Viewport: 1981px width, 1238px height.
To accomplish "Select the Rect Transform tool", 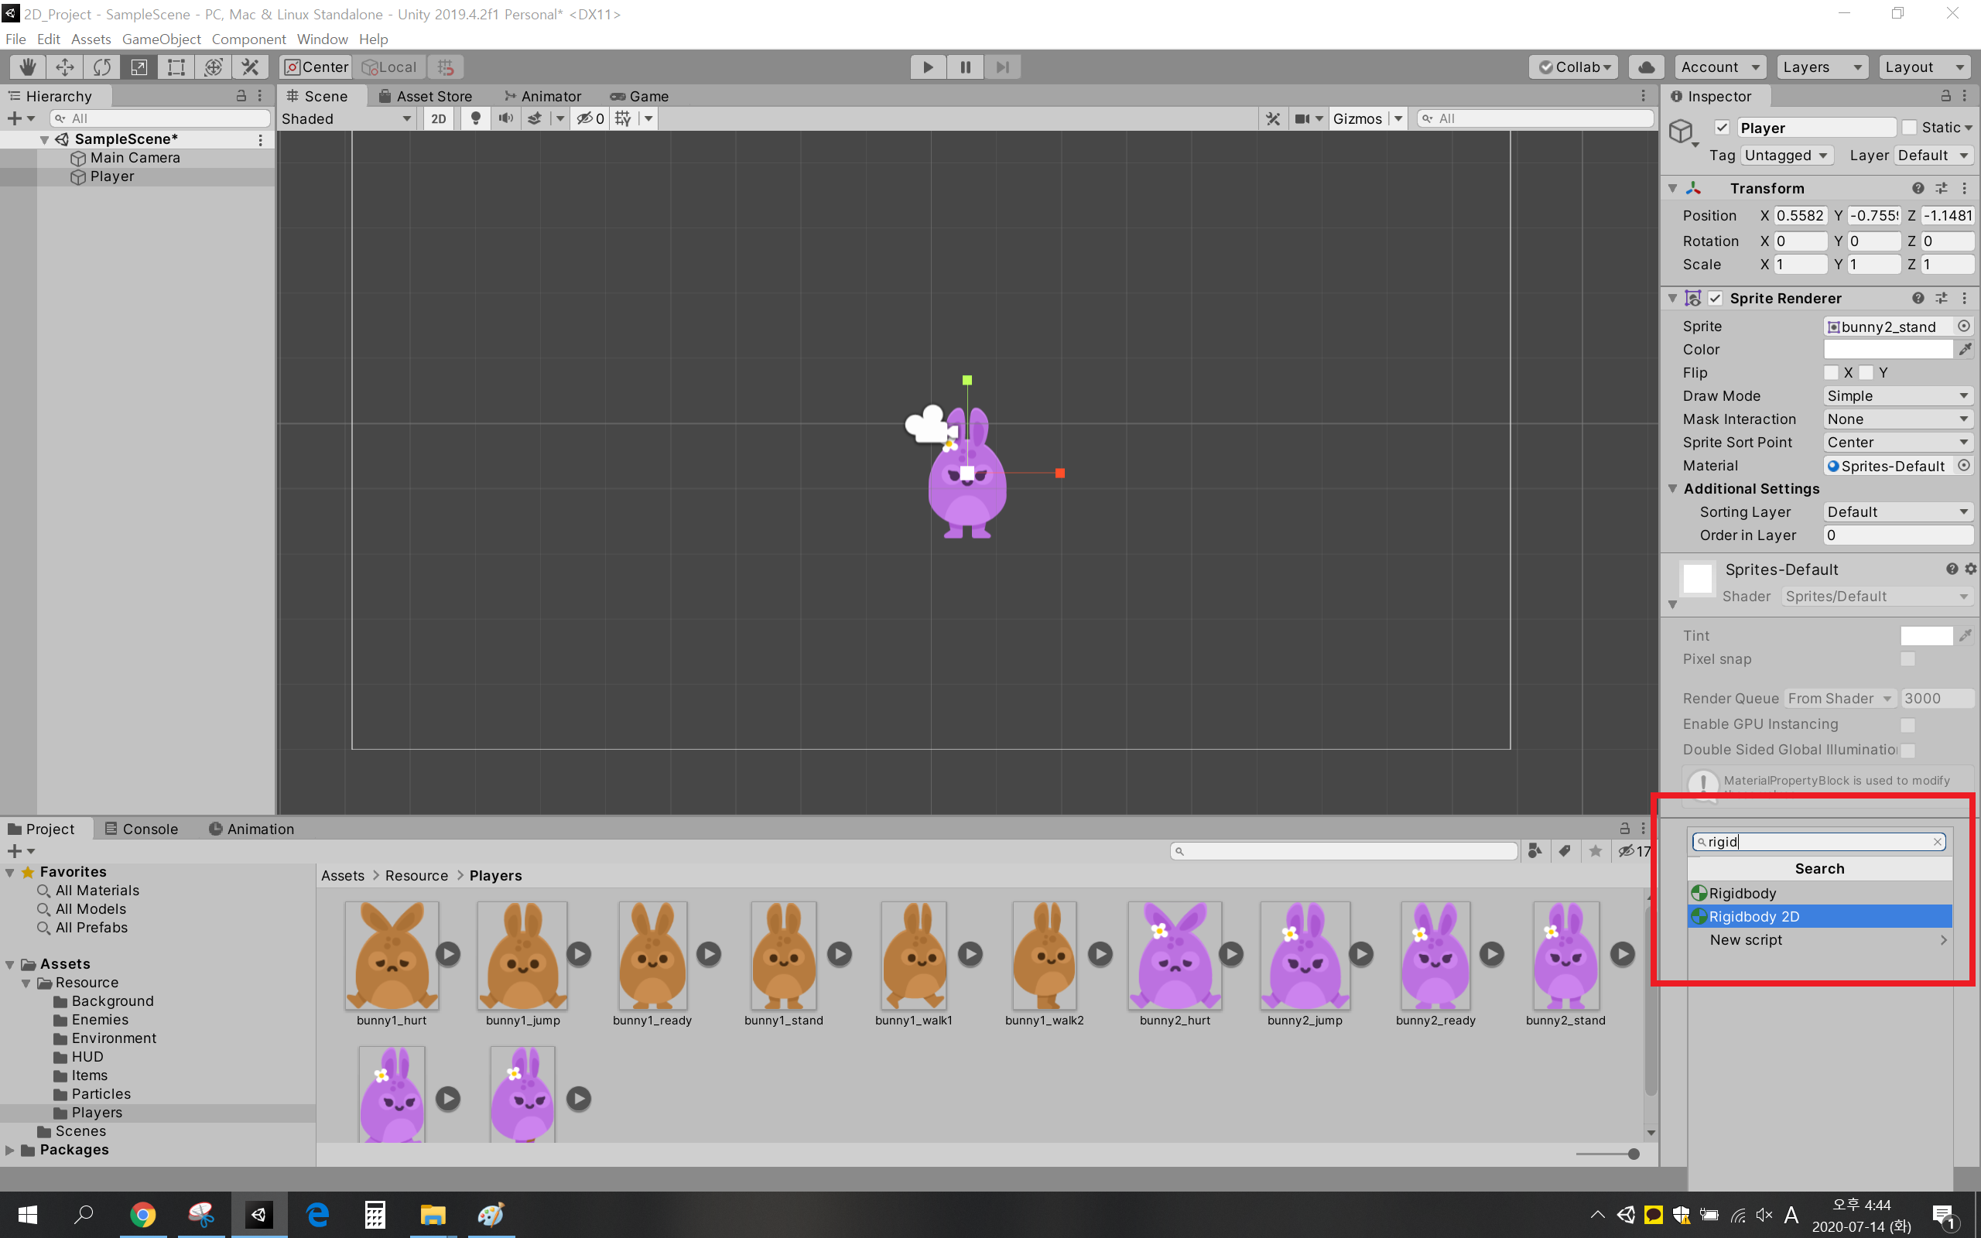I will click(176, 67).
